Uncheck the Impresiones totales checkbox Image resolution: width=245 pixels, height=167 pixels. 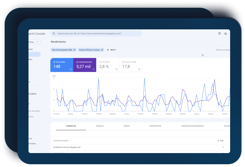point(77,62)
